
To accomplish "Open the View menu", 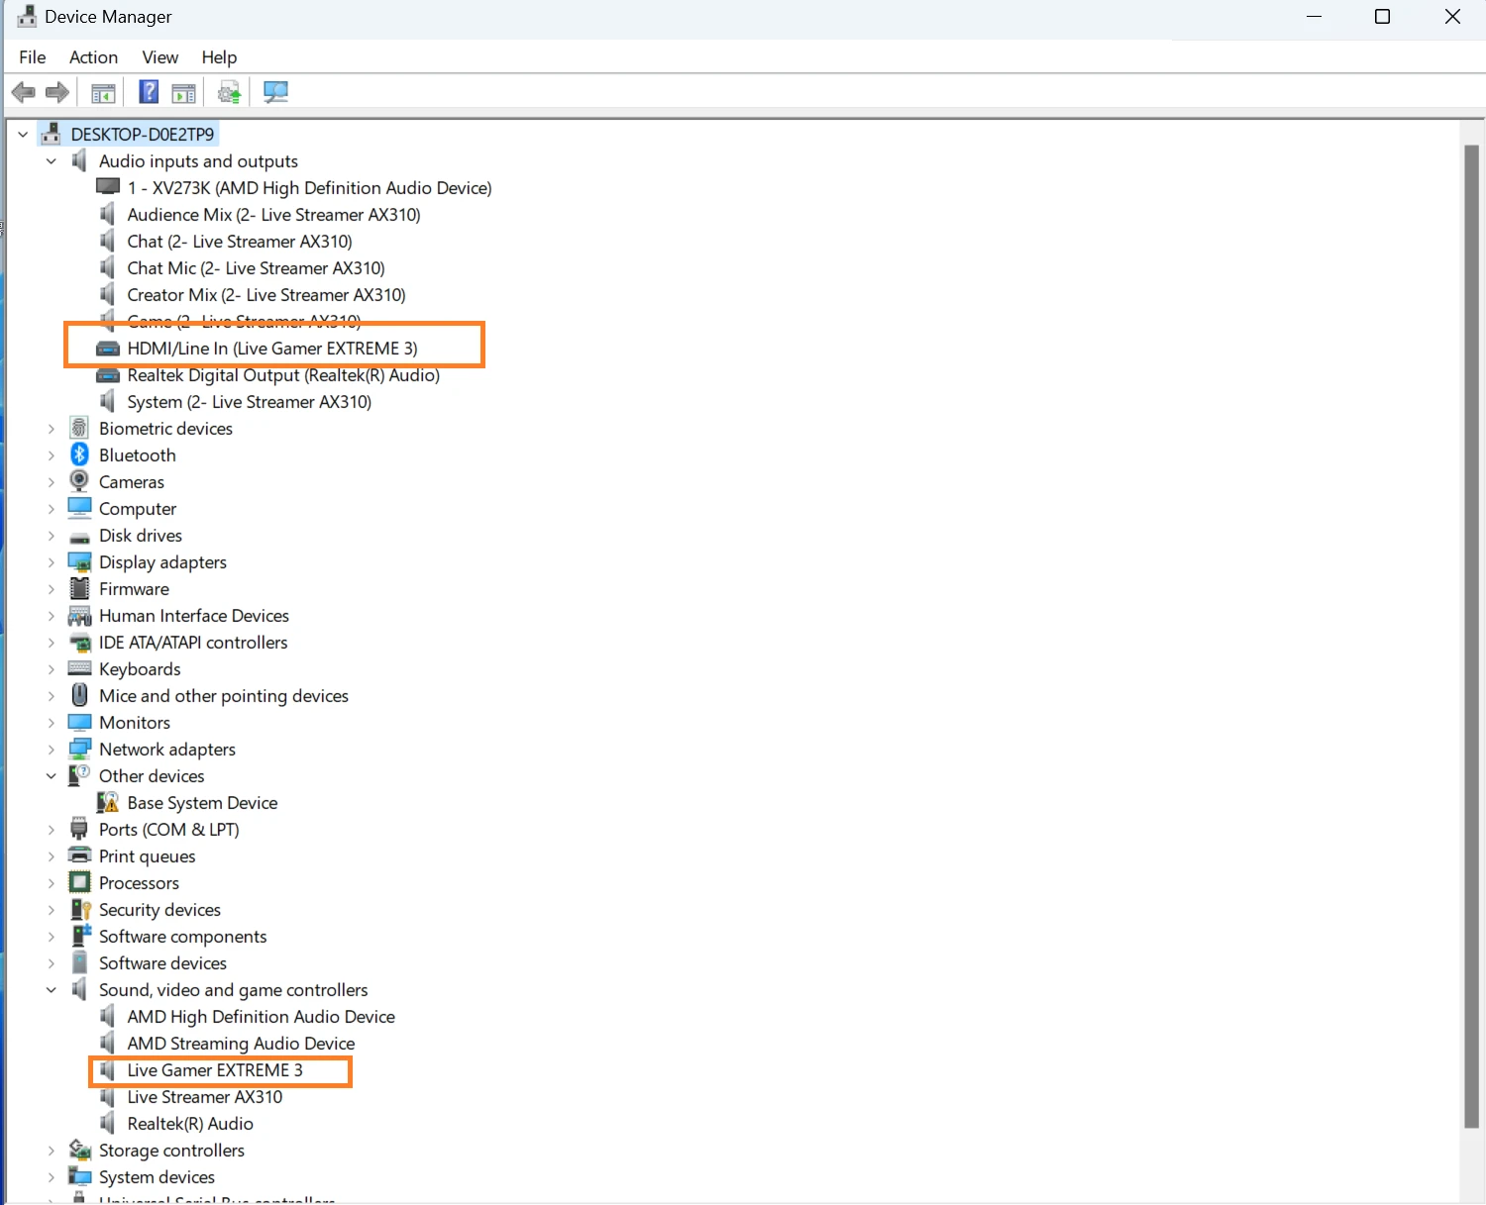I will (x=159, y=57).
